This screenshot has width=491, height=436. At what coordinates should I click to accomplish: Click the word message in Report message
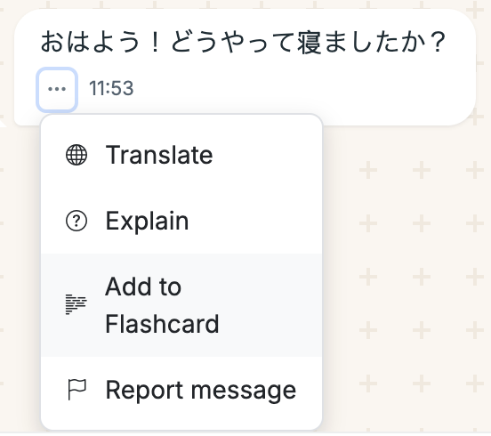[244, 391]
